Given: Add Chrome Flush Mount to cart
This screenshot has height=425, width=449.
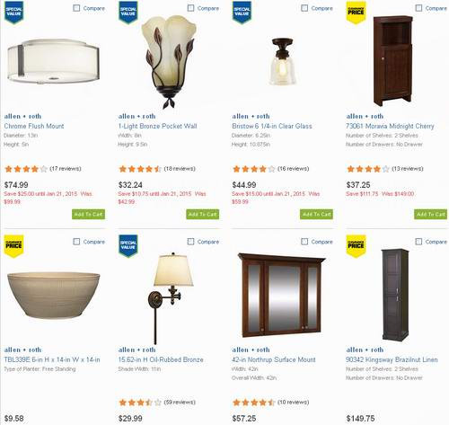Looking at the screenshot, I should click(x=88, y=214).
